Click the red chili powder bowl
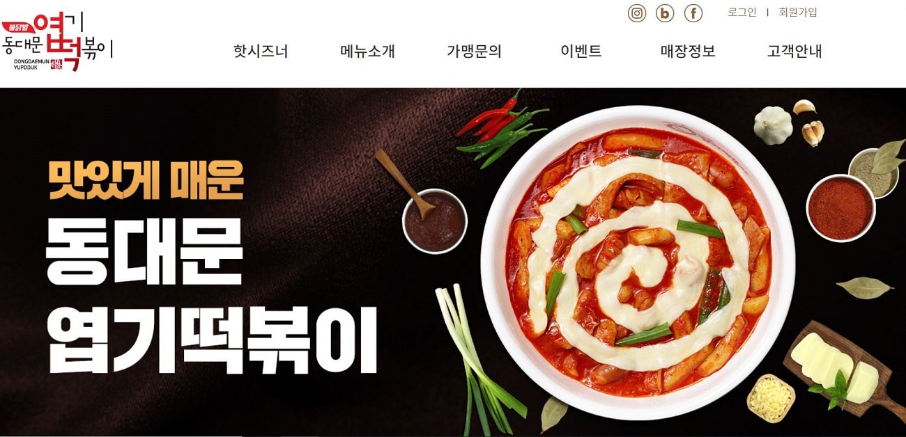 pyautogui.click(x=840, y=208)
